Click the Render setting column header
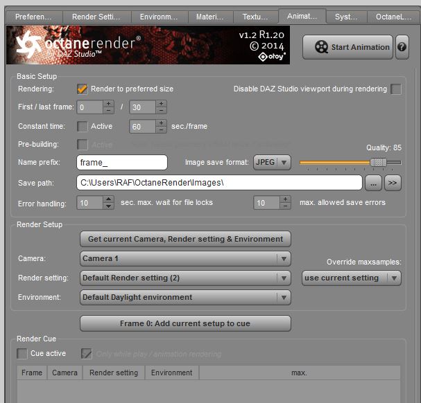This screenshot has height=403, width=421. (114, 373)
